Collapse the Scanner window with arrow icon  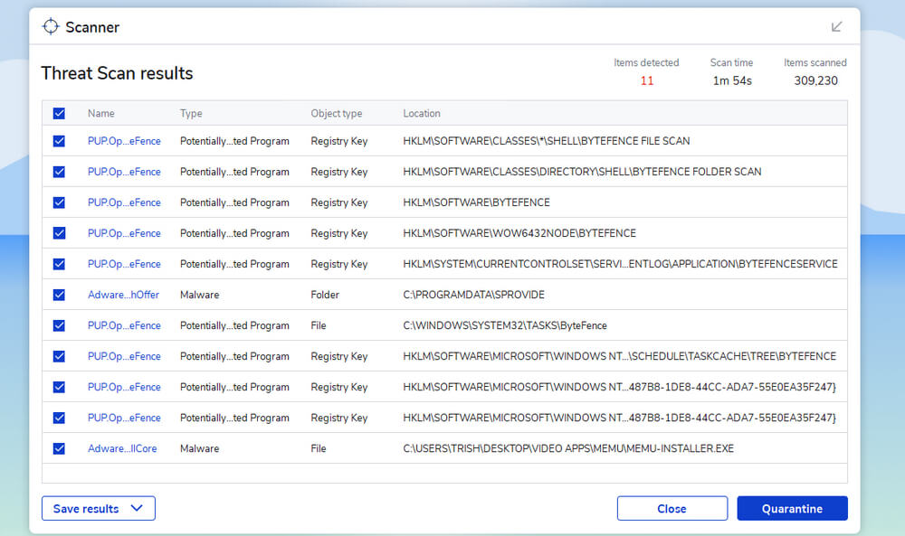(x=836, y=26)
